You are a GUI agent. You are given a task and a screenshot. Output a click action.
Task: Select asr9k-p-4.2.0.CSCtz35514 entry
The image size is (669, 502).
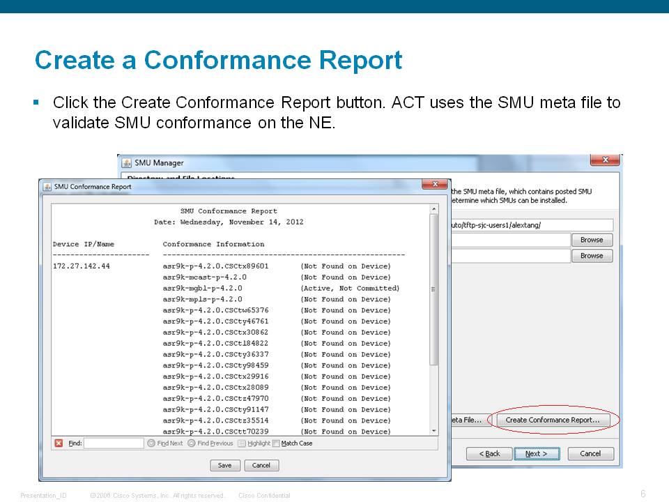pos(215,420)
